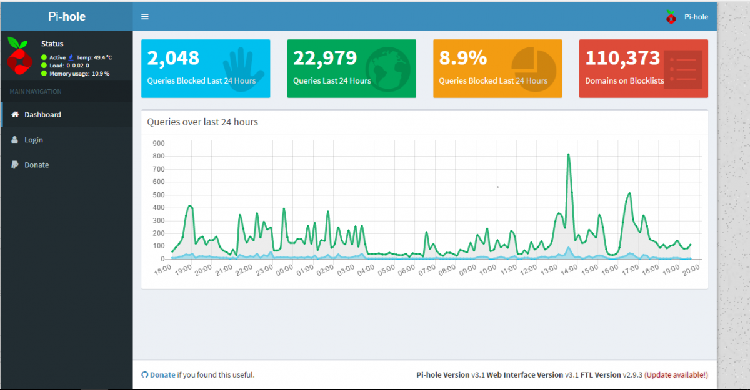Click the 'Load: 0 0.02 0' reading
The image size is (750, 390).
click(x=69, y=66)
